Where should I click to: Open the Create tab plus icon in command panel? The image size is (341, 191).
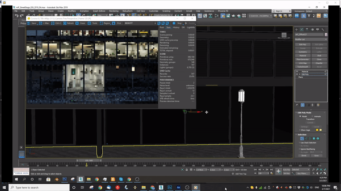pyautogui.click(x=297, y=29)
